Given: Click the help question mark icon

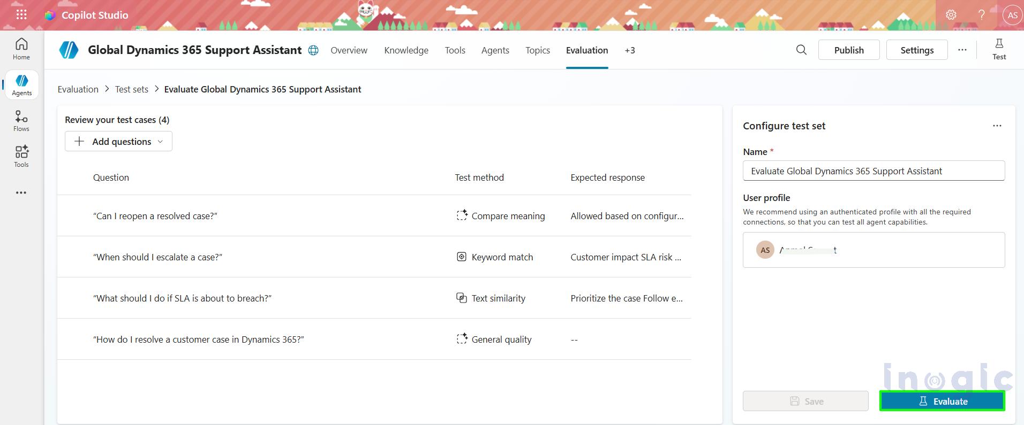Looking at the screenshot, I should tap(981, 15).
